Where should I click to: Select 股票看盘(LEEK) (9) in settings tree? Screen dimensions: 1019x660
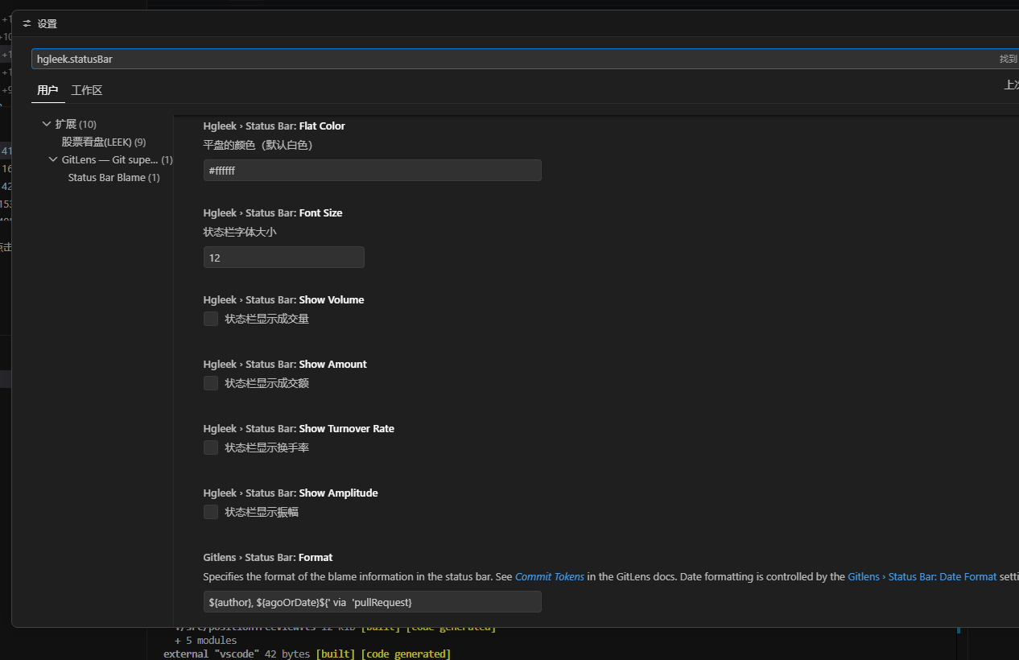[104, 142]
